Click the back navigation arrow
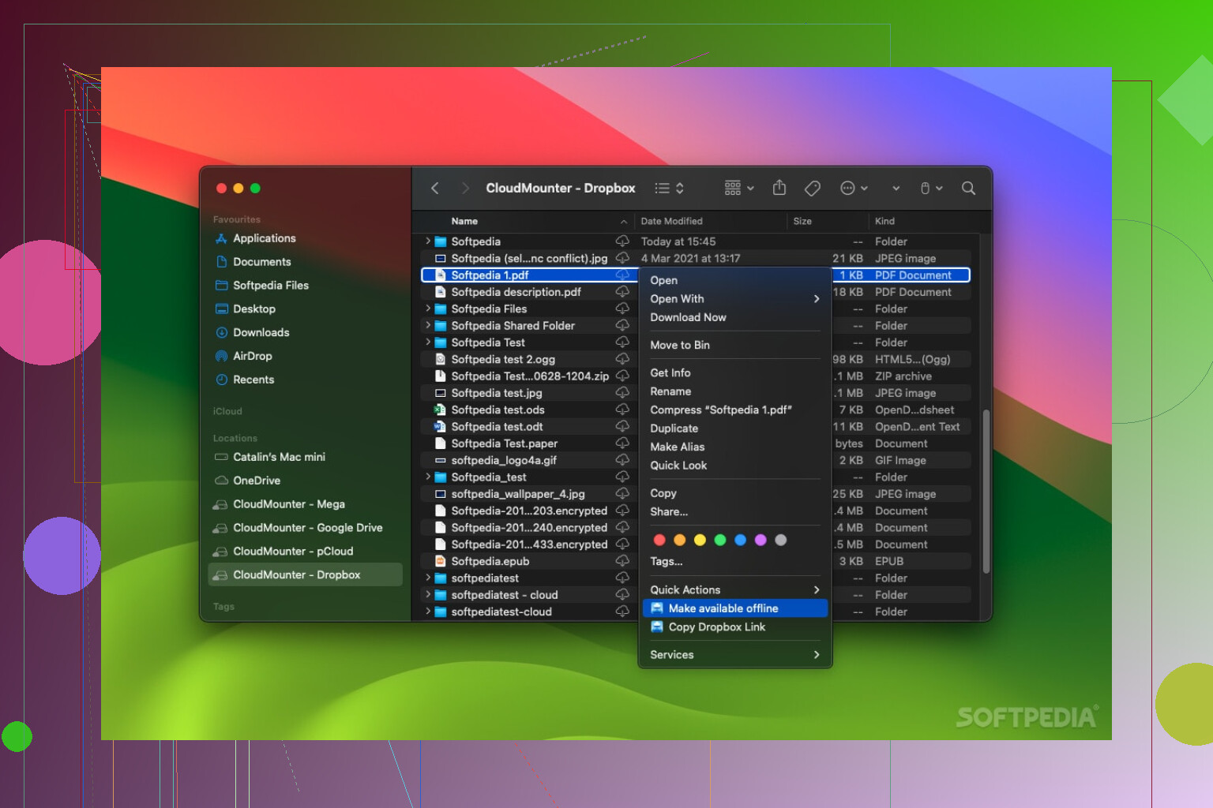 (435, 188)
